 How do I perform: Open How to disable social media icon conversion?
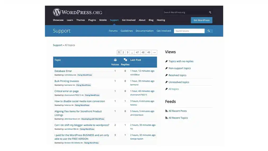point(80,101)
